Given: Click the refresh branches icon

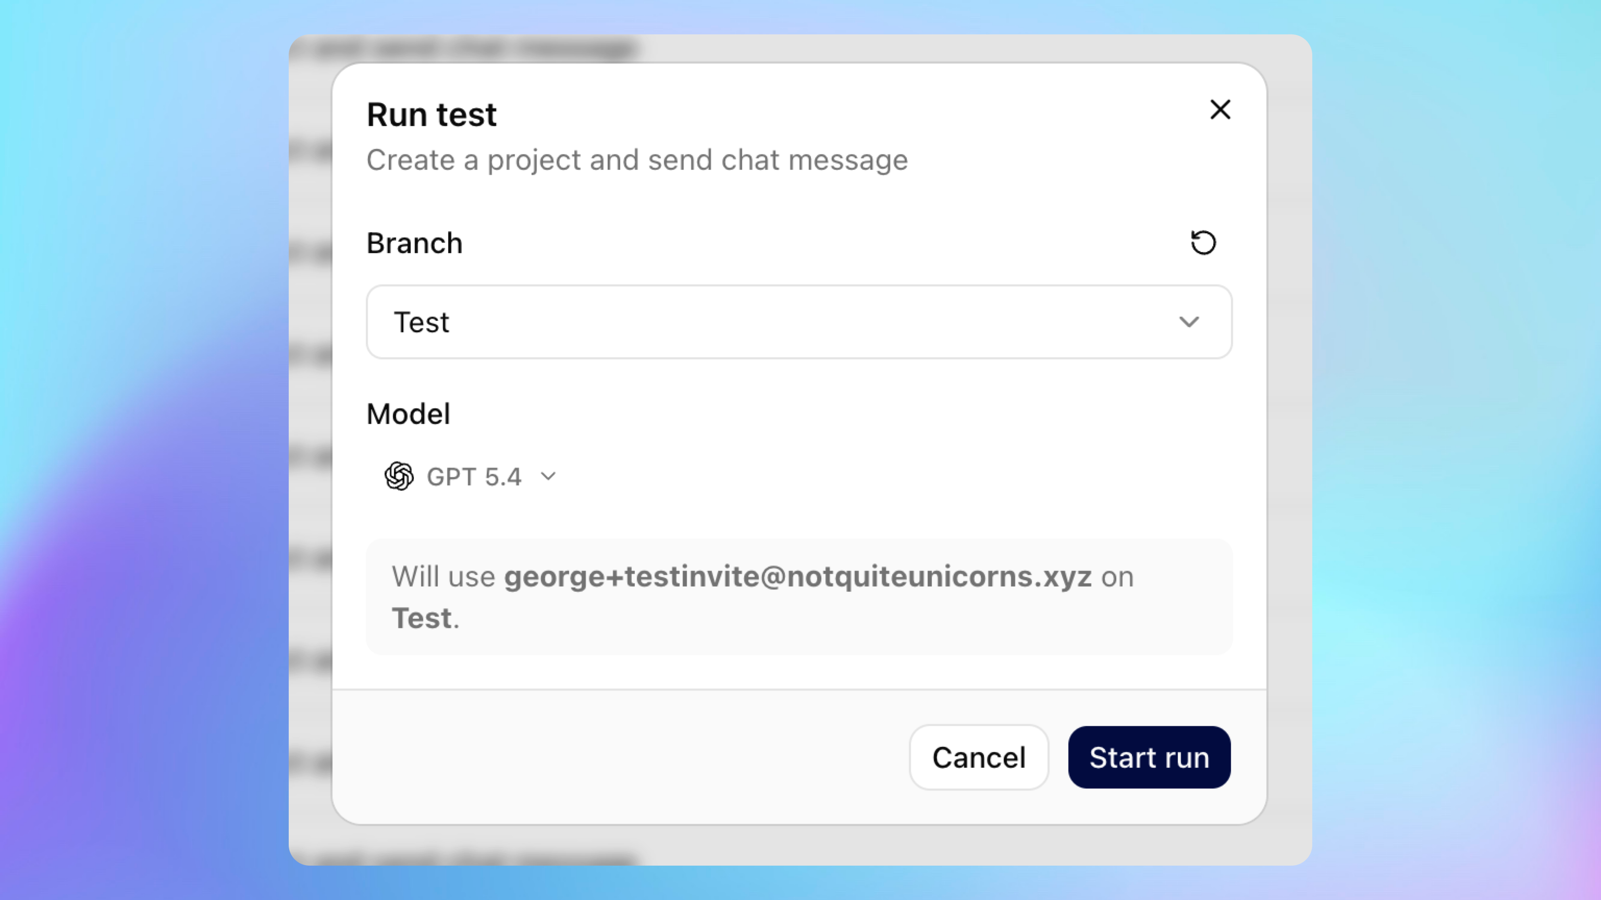Looking at the screenshot, I should pyautogui.click(x=1203, y=243).
